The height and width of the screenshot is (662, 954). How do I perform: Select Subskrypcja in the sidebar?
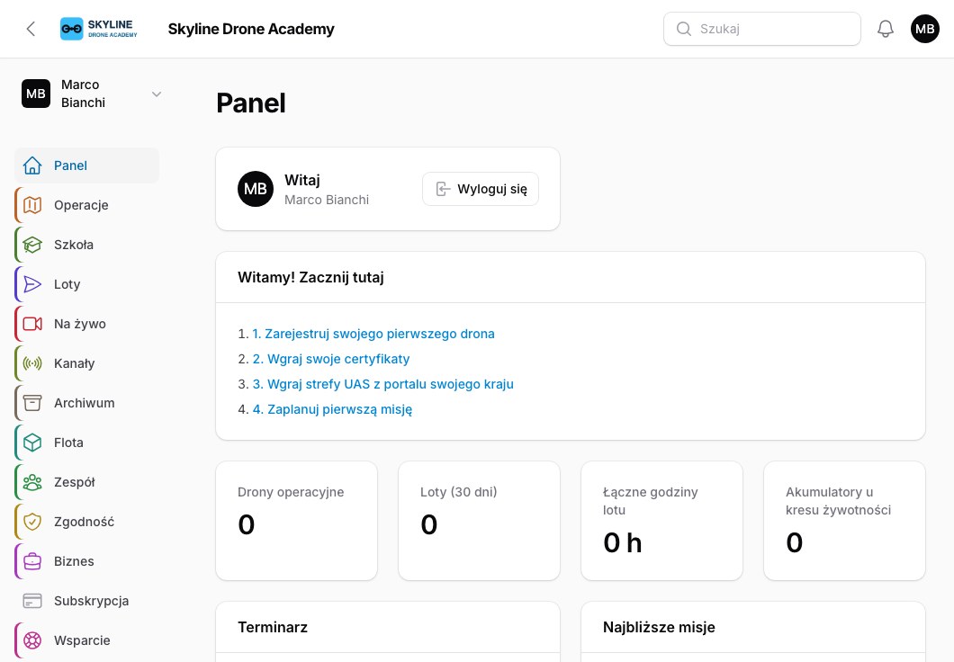pyautogui.click(x=86, y=601)
